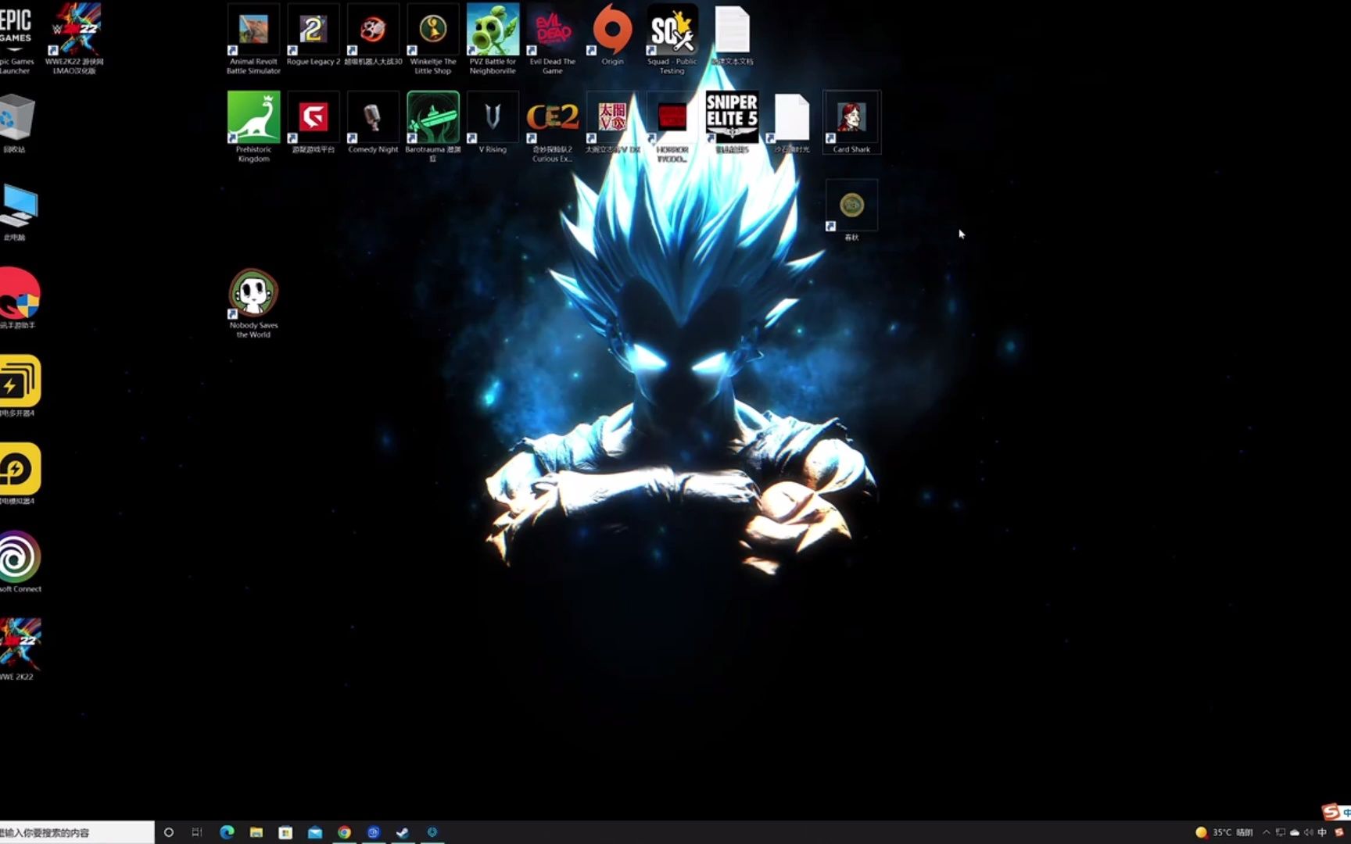Switch to Chrome on taskbar
Screen dimensions: 1351x844
coord(344,832)
